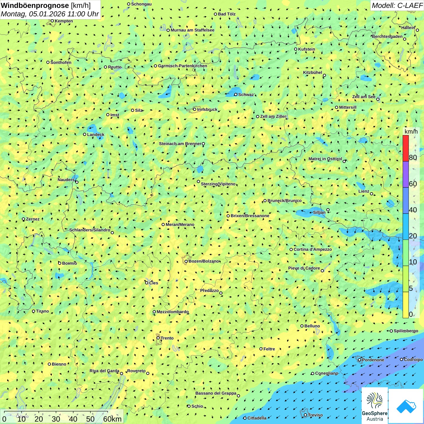Click the Bassano del Grappa label
Screen dimensions: 424x424
click(x=216, y=393)
